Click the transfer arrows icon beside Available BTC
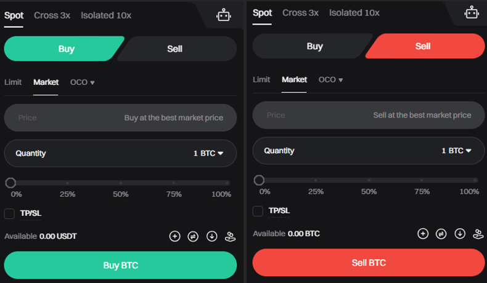The height and width of the screenshot is (283, 487). point(441,234)
